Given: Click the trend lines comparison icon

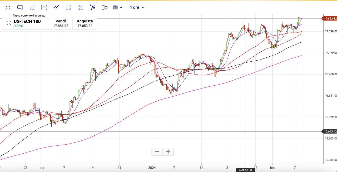Looking at the screenshot, I should [56, 7].
